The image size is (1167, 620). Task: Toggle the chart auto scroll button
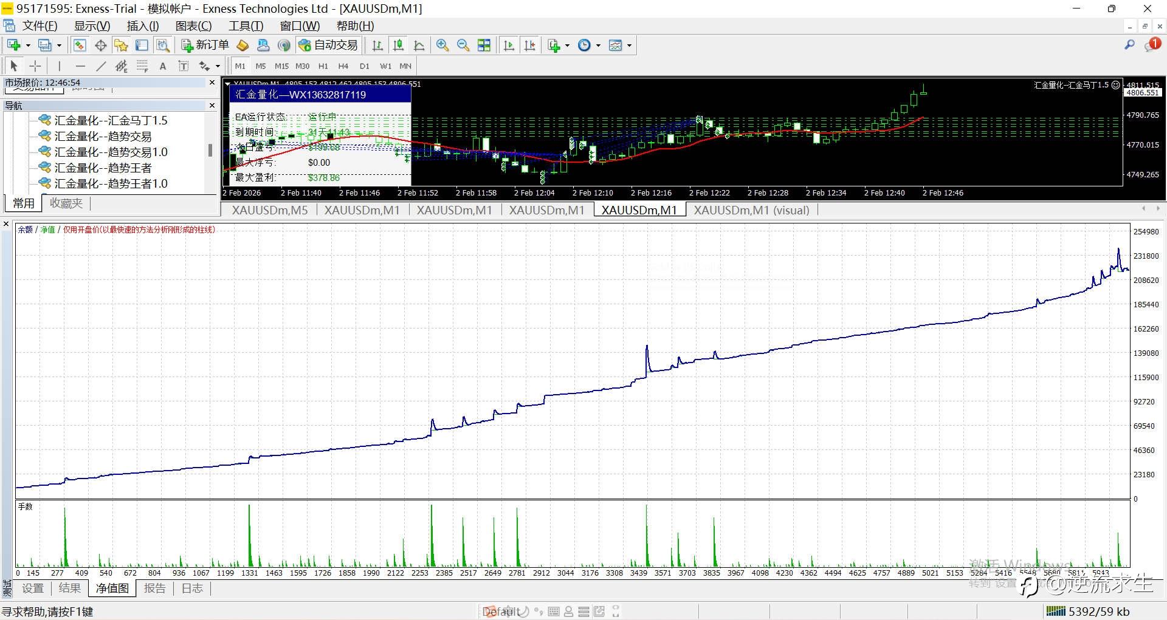509,46
